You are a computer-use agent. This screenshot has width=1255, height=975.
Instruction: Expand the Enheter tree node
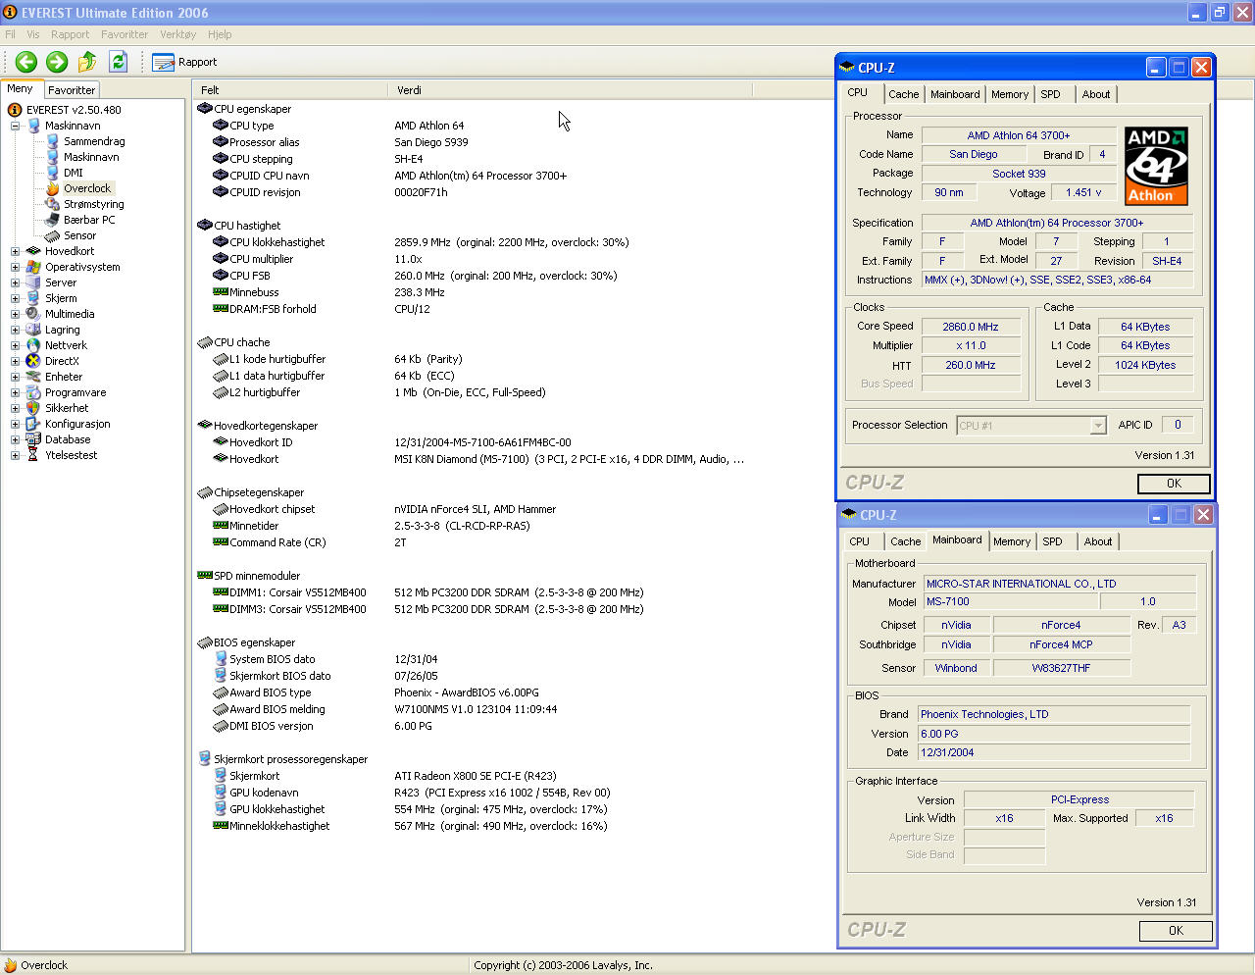[x=15, y=377]
